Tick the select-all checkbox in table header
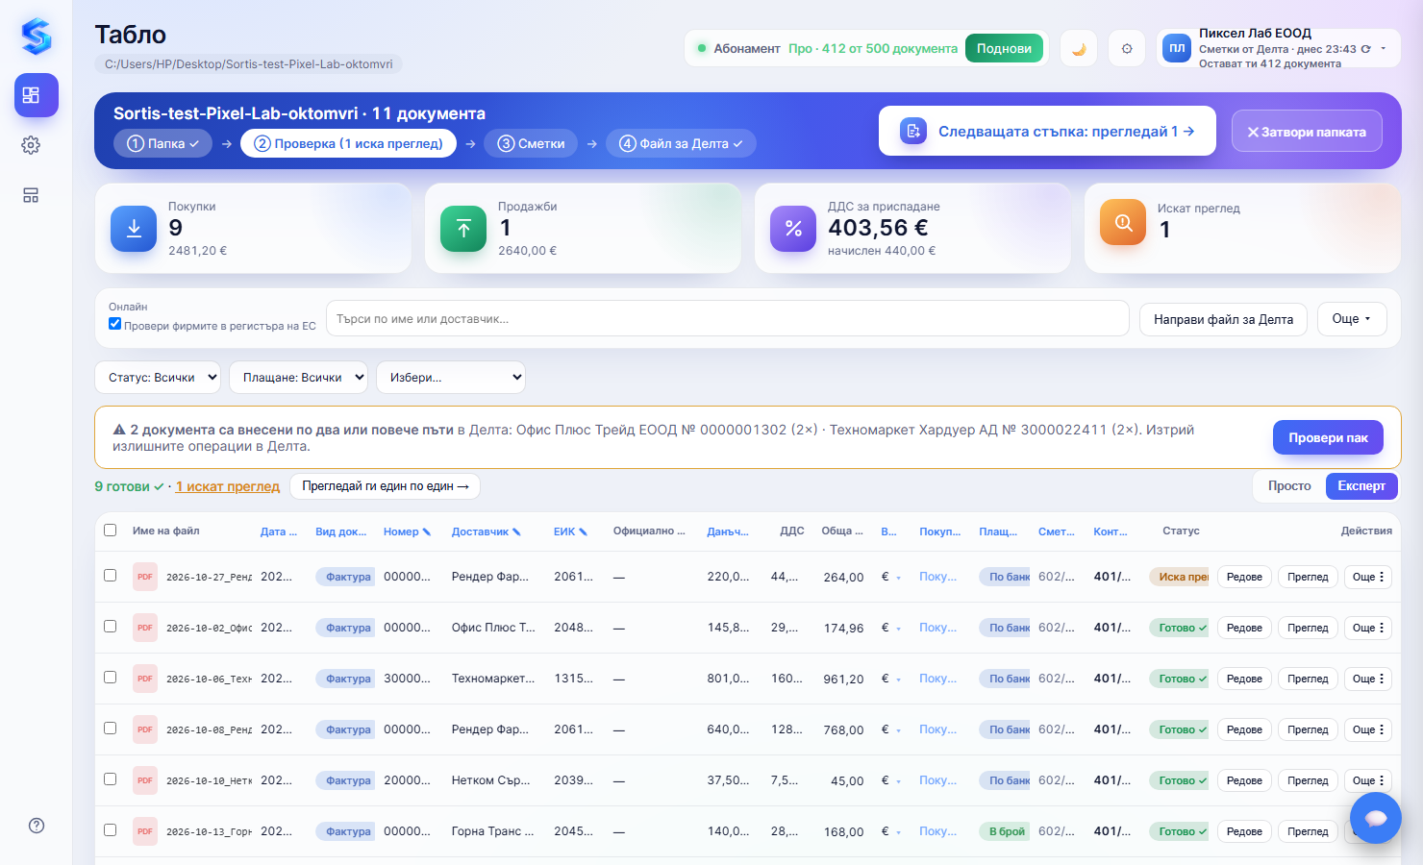1423x865 pixels. pos(111,531)
